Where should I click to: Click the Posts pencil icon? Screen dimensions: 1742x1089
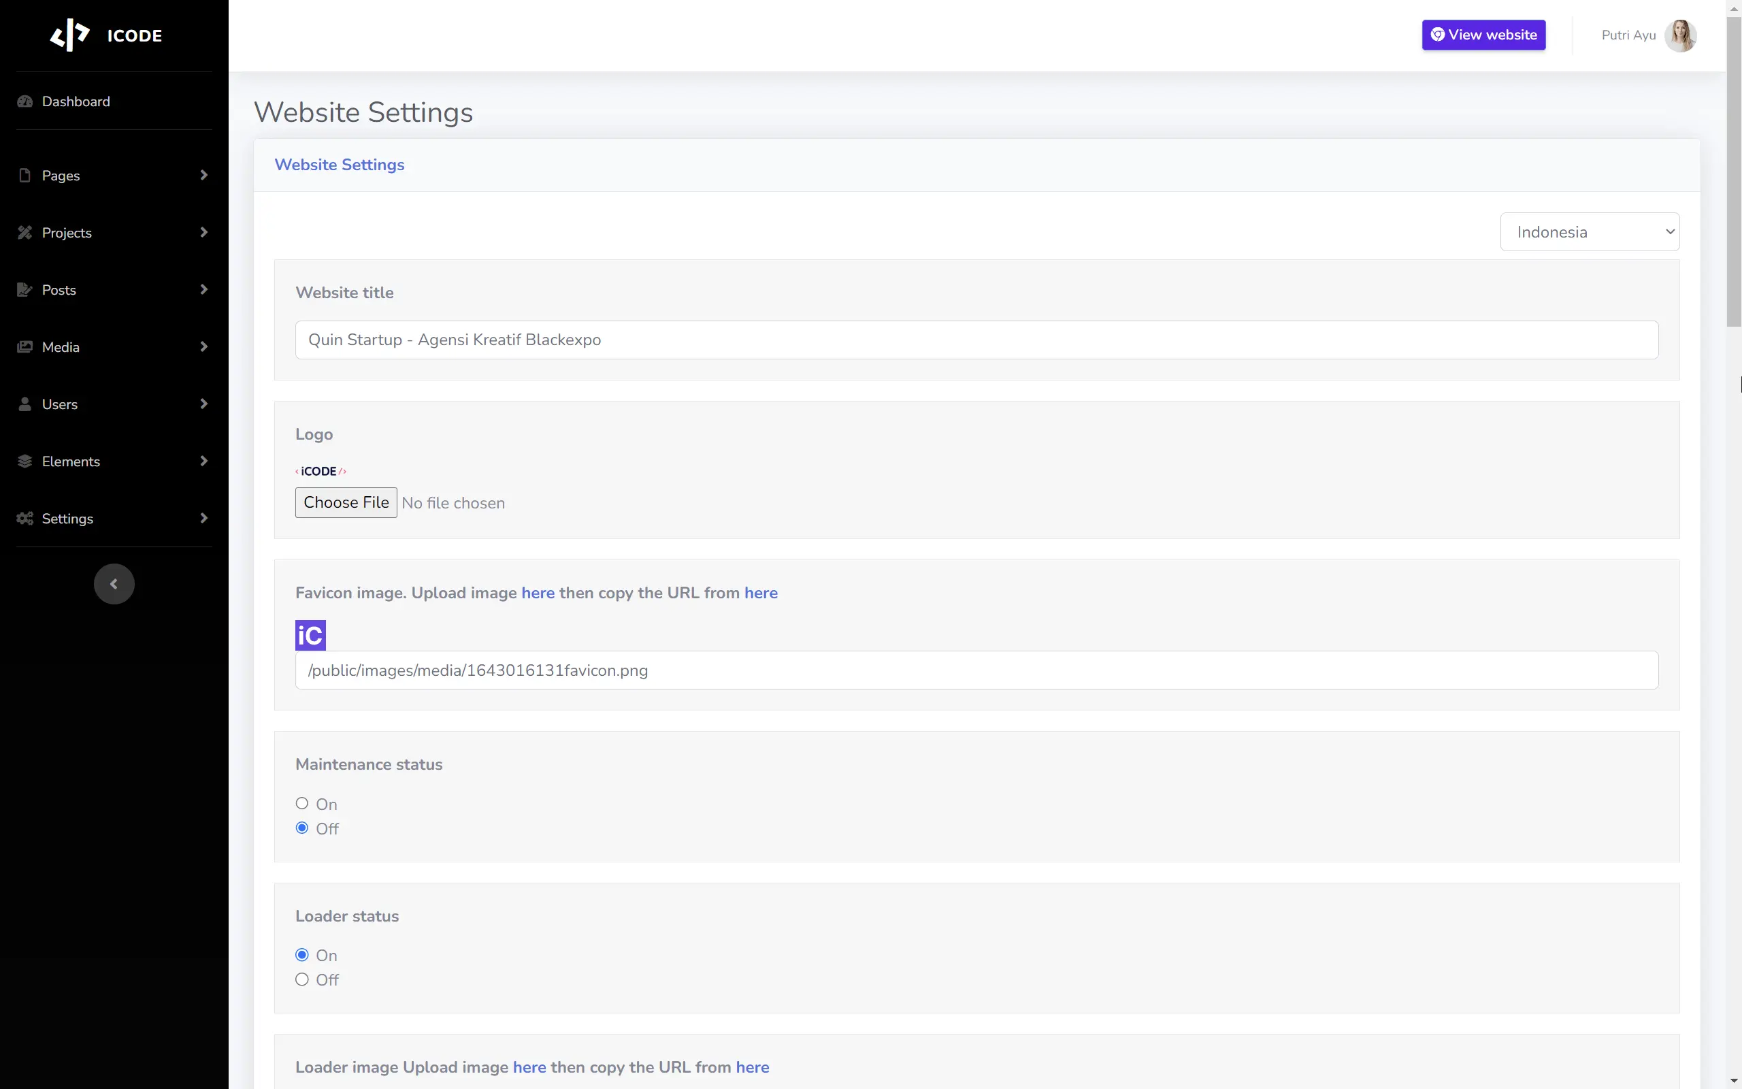[x=25, y=289]
